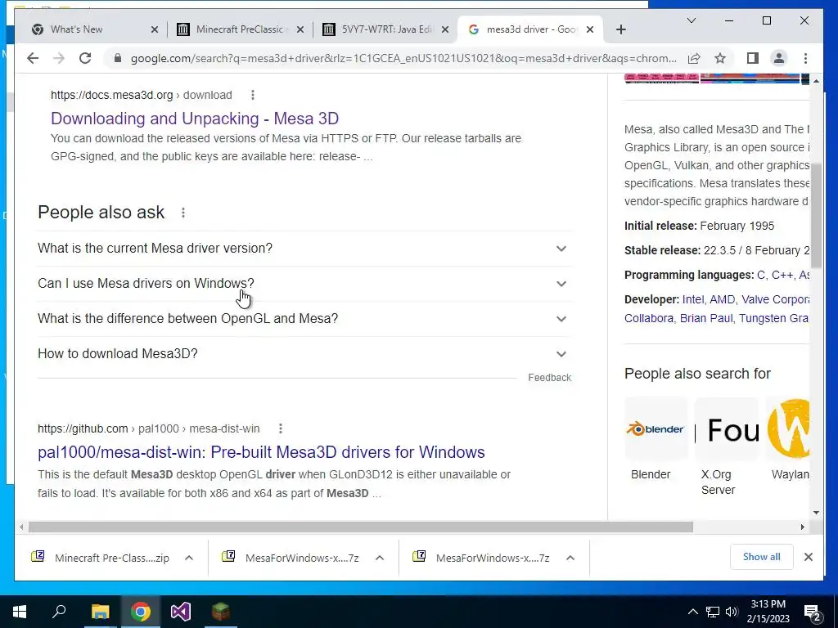Switch to the Minecraft PreClassic tab

[241, 29]
